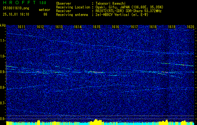Click the meteor label
Viewport: 197px width, 125px height.
point(44,10)
